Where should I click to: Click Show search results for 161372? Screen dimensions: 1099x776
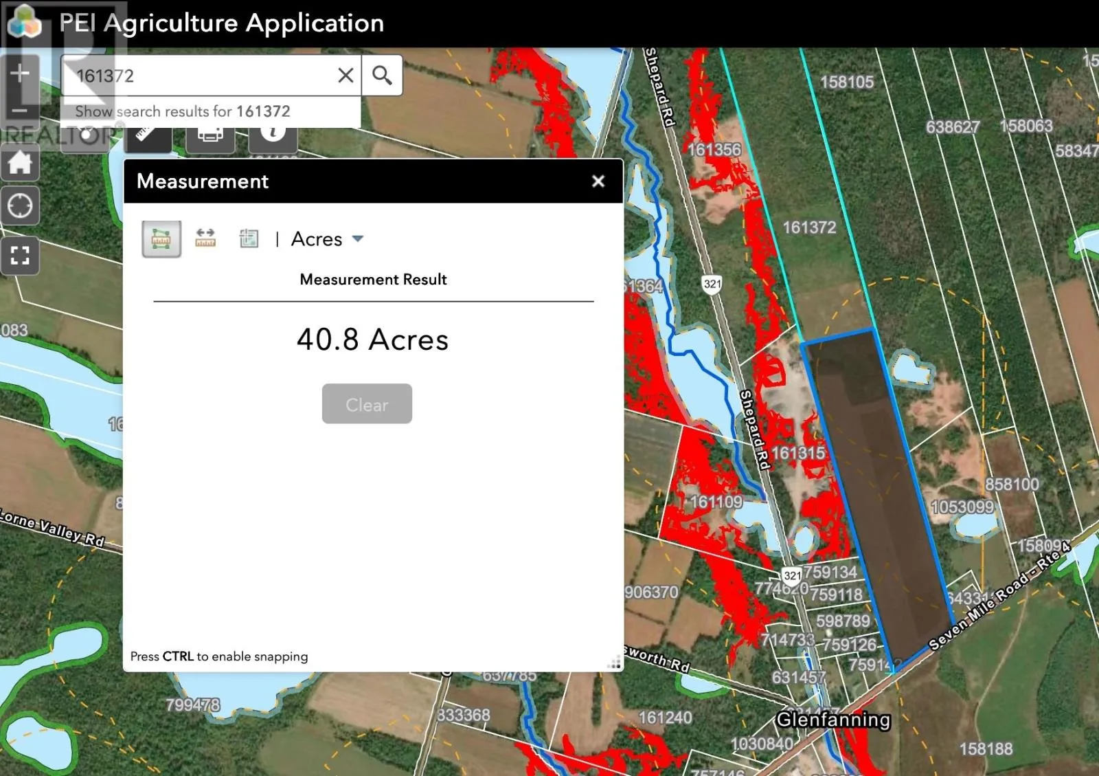[183, 111]
